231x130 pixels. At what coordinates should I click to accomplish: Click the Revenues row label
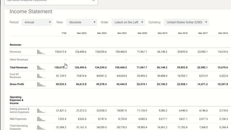pos(15,52)
